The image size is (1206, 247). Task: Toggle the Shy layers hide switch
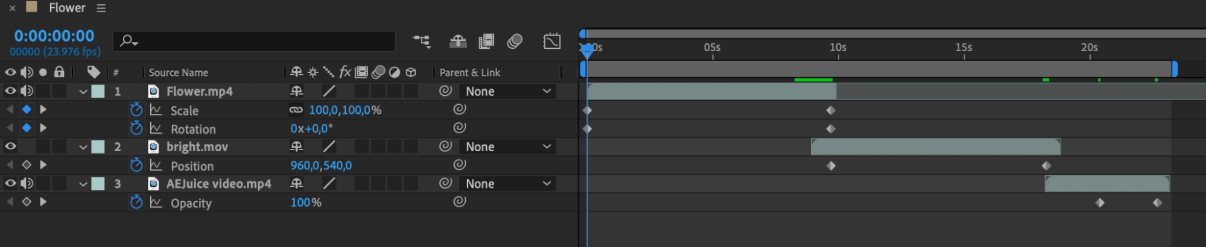(458, 41)
